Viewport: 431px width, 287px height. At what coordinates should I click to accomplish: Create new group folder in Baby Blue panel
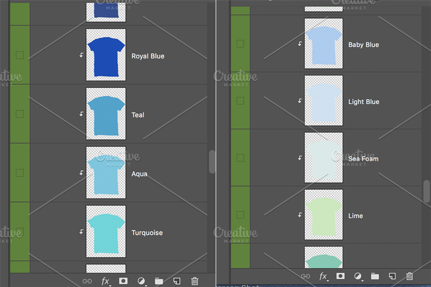[x=375, y=276]
